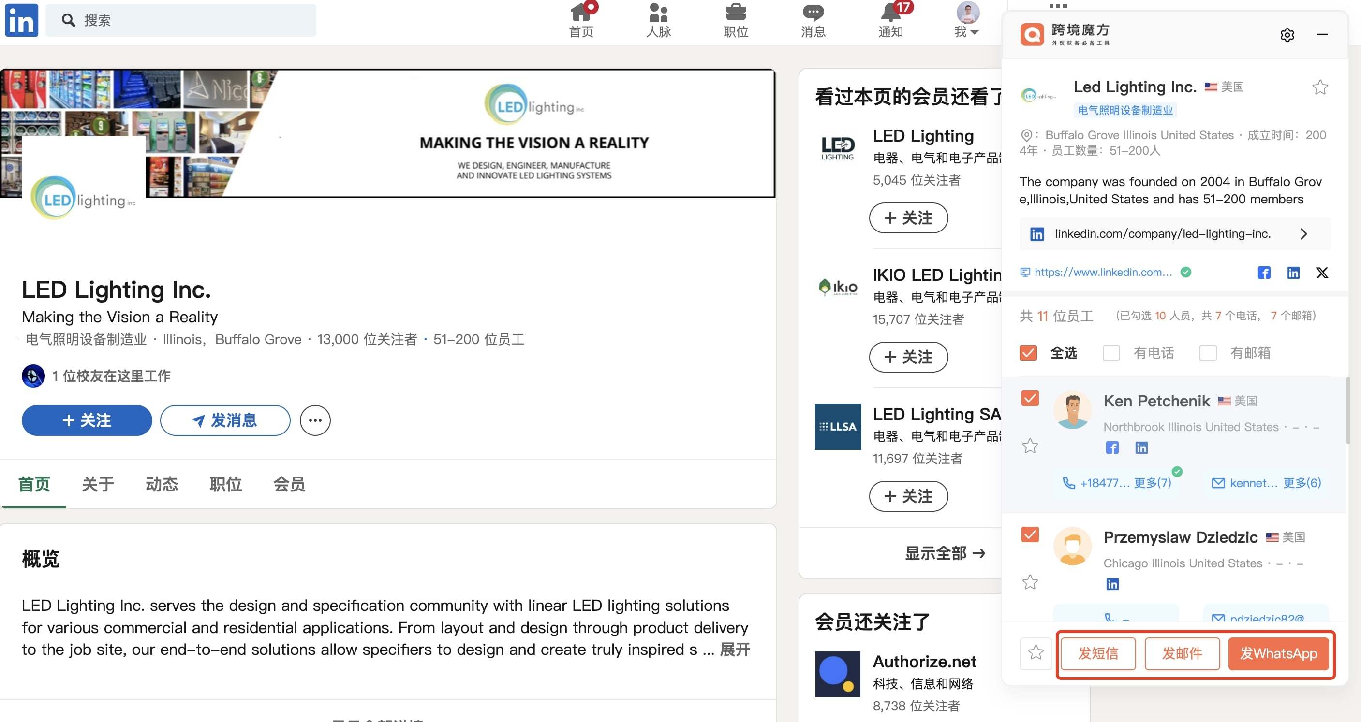Uncheck Przemyslaw Dziedzic's checkbox
This screenshot has width=1361, height=722.
tap(1030, 534)
